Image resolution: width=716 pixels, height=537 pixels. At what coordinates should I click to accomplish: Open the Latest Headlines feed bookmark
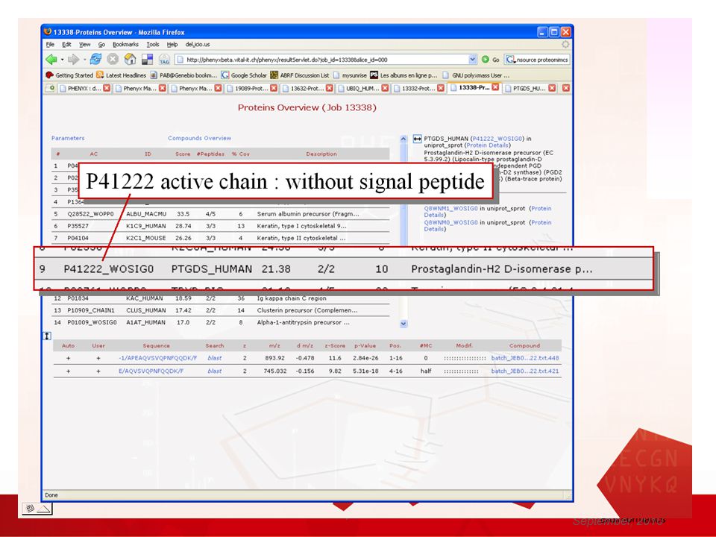point(121,75)
